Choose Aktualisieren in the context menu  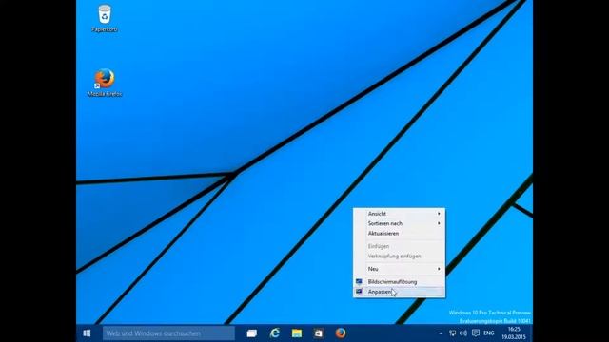pos(400,234)
